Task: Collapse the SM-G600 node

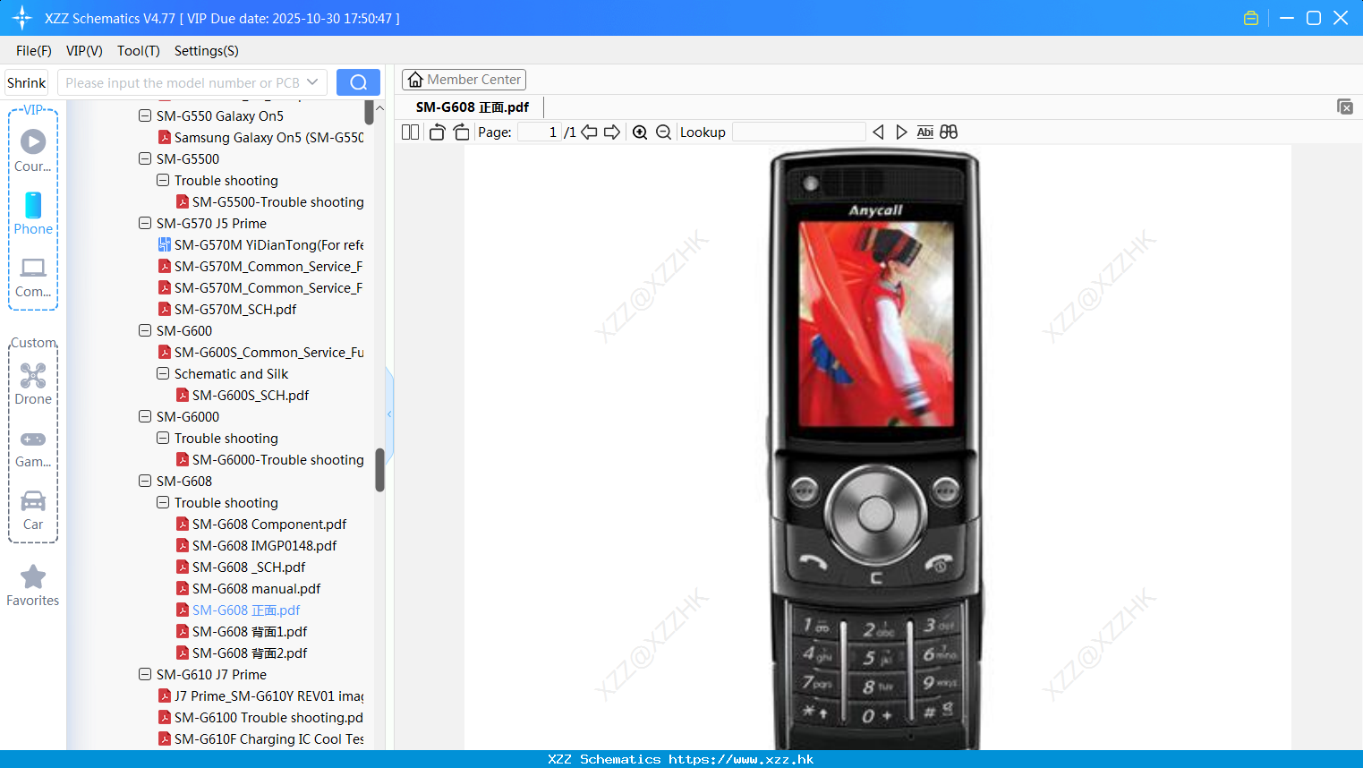Action: [x=145, y=330]
